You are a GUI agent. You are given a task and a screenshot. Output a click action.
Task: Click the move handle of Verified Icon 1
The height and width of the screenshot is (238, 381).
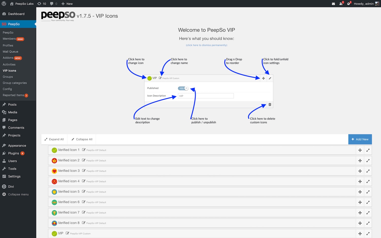pos(360,150)
